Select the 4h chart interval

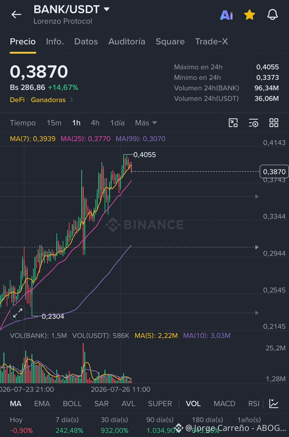point(95,123)
